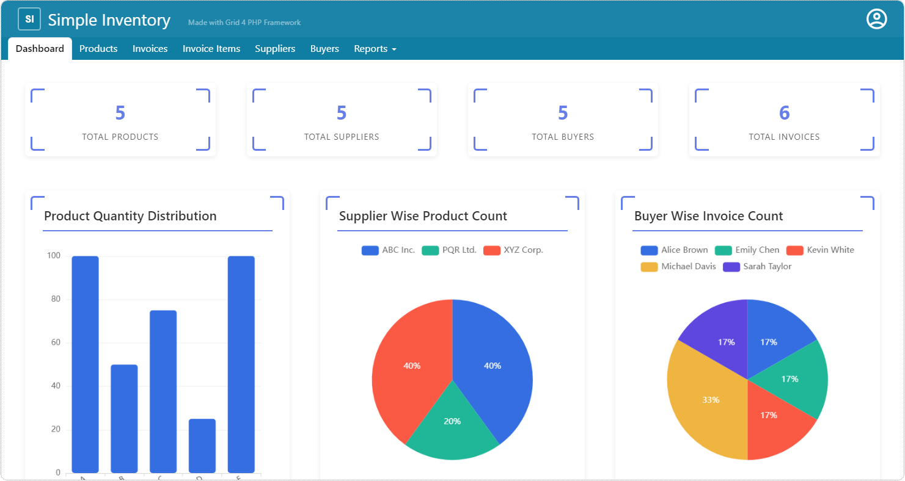Click the Total Invoices card
The height and width of the screenshot is (481, 905).
(x=784, y=120)
